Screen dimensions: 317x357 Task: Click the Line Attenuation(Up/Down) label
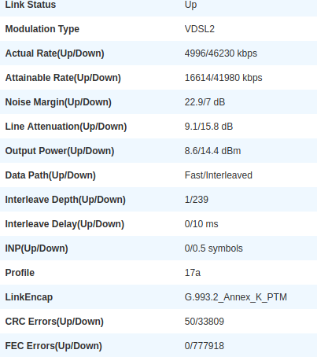(66, 127)
